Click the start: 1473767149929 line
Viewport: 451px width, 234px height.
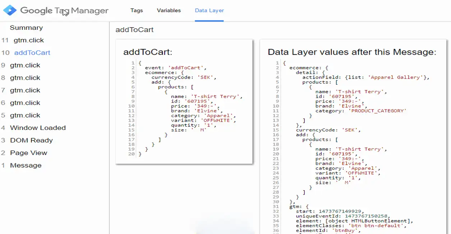[x=330, y=211]
